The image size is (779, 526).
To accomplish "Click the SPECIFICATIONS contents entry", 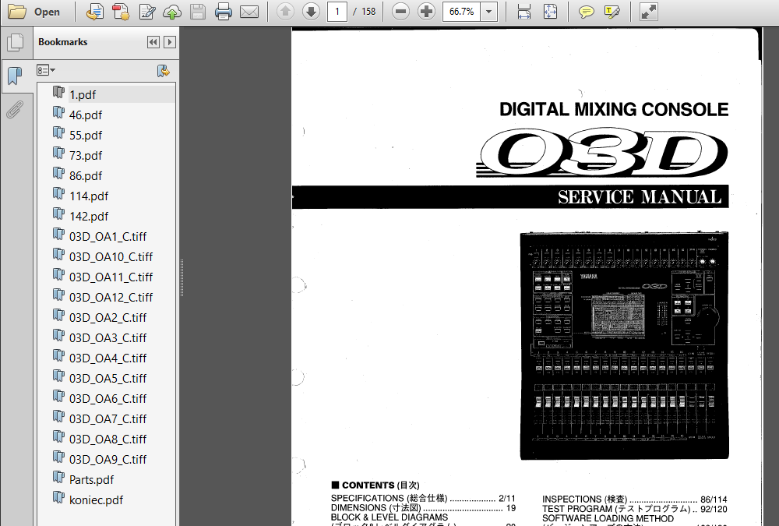I will [423, 498].
